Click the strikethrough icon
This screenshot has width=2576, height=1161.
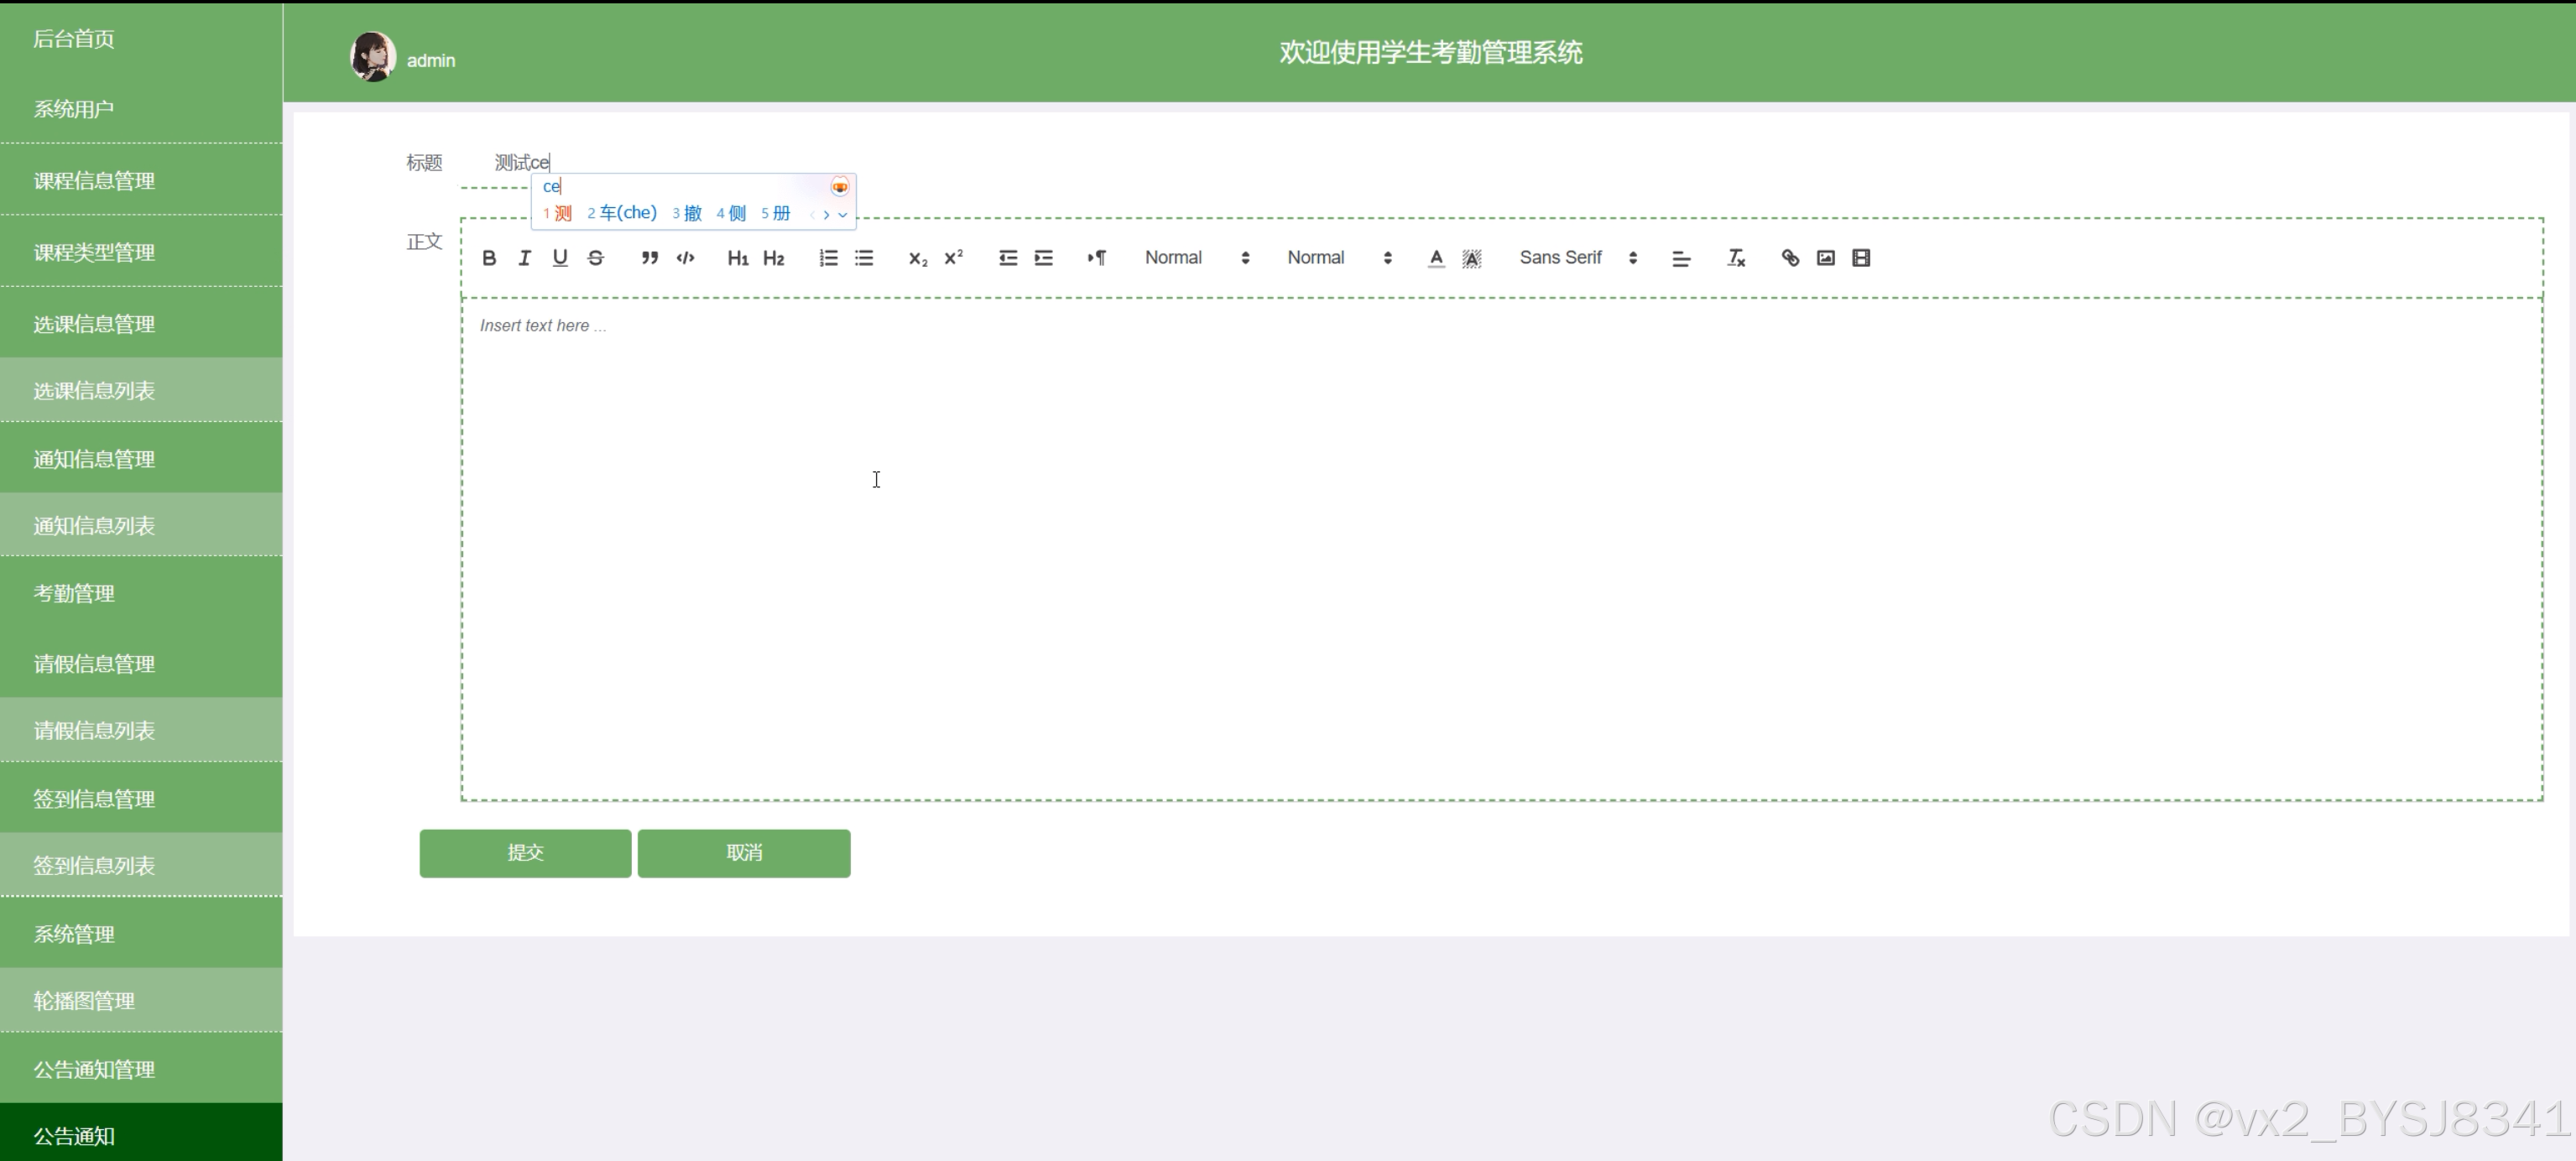596,258
